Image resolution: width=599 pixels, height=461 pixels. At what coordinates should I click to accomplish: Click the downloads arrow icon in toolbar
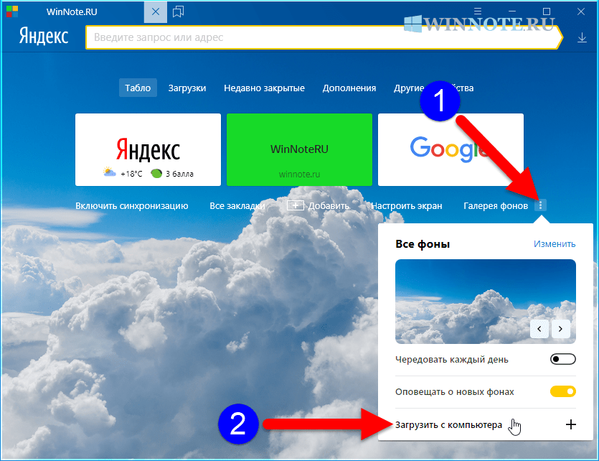pos(582,38)
